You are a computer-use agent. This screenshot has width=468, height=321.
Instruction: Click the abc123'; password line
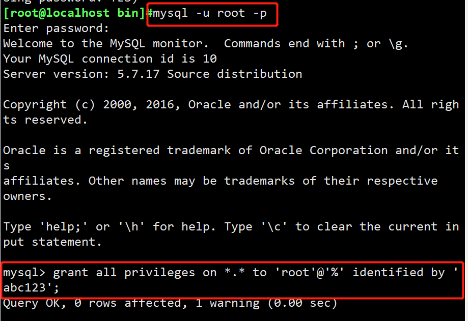(32, 288)
